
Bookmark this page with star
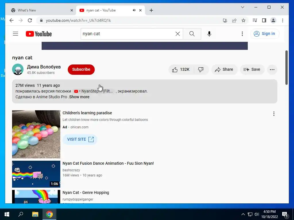pos(243,20)
